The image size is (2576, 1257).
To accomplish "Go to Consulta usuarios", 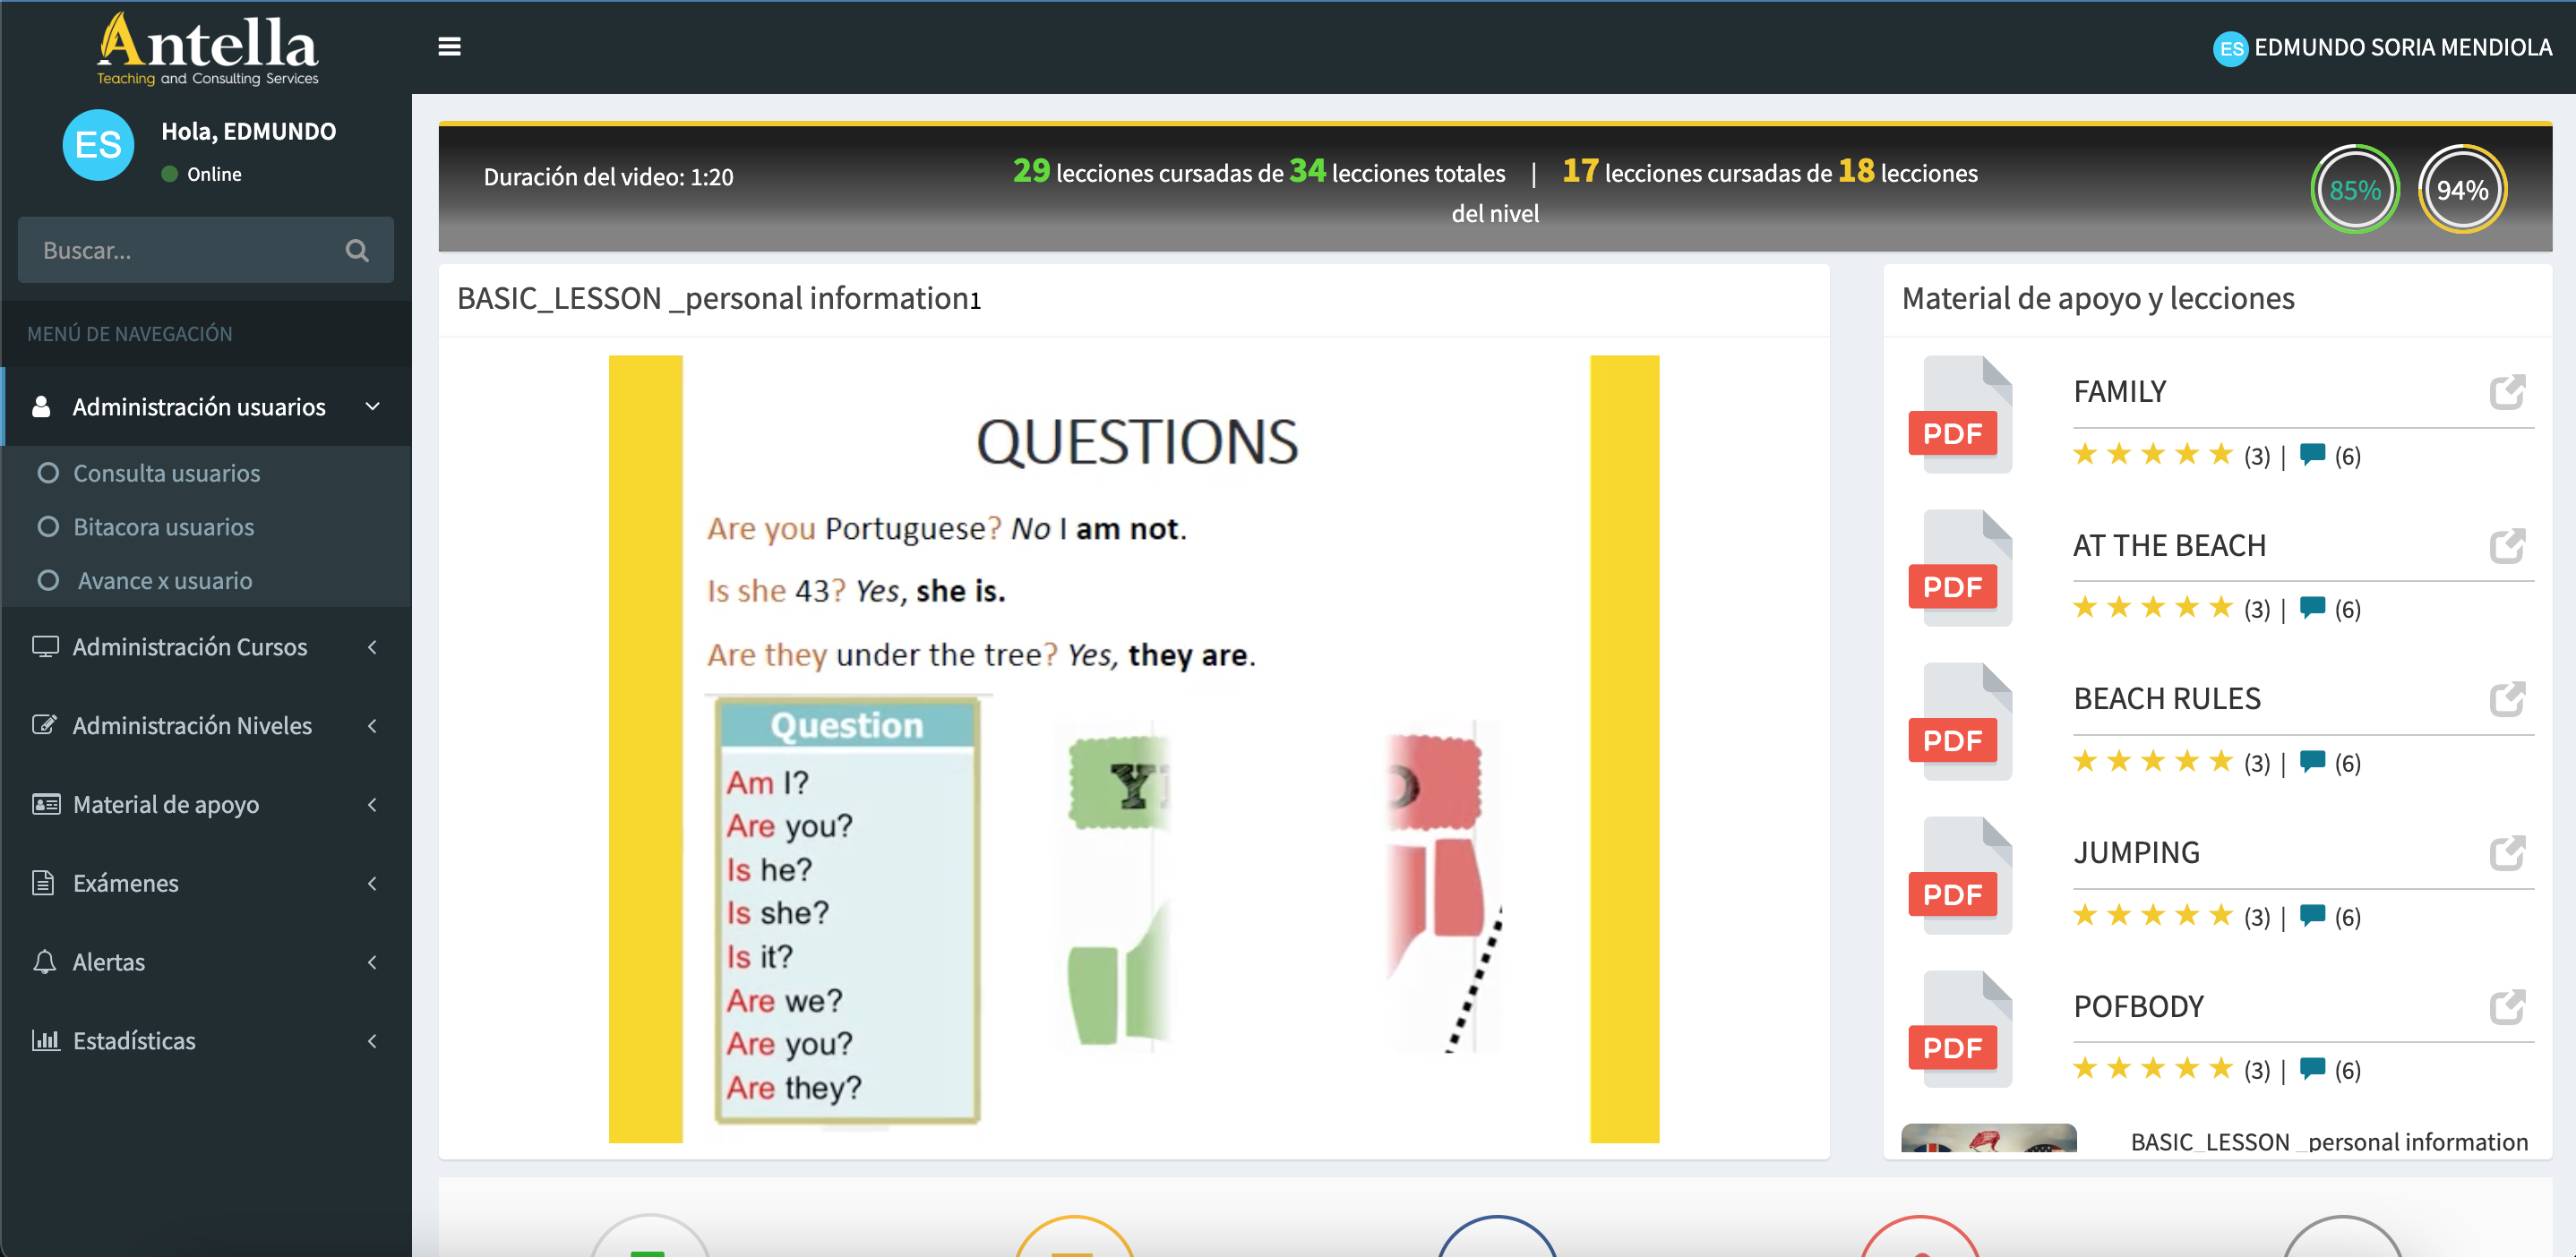I will pos(166,473).
